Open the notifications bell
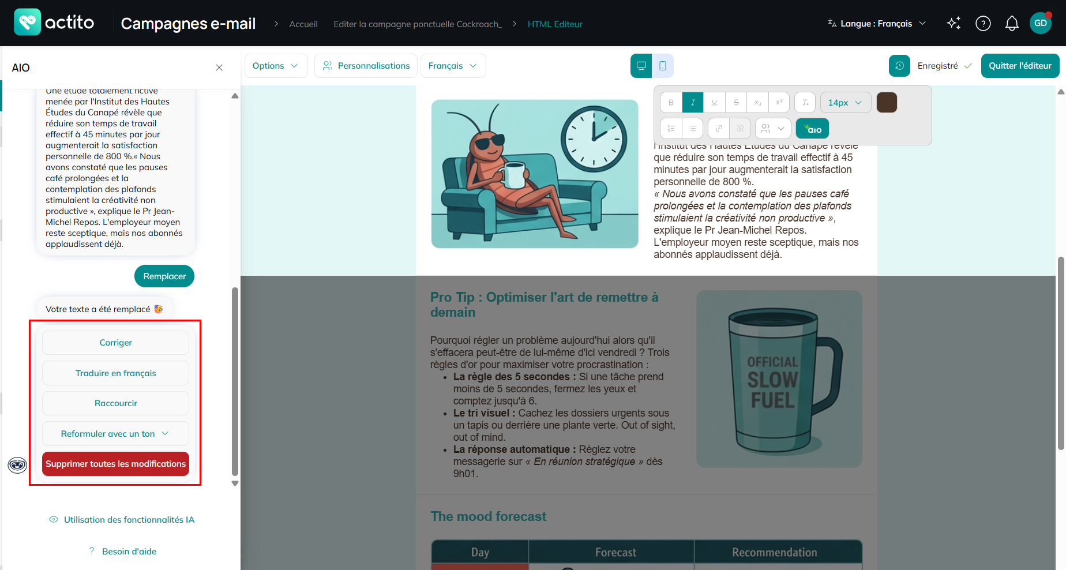 (1012, 23)
